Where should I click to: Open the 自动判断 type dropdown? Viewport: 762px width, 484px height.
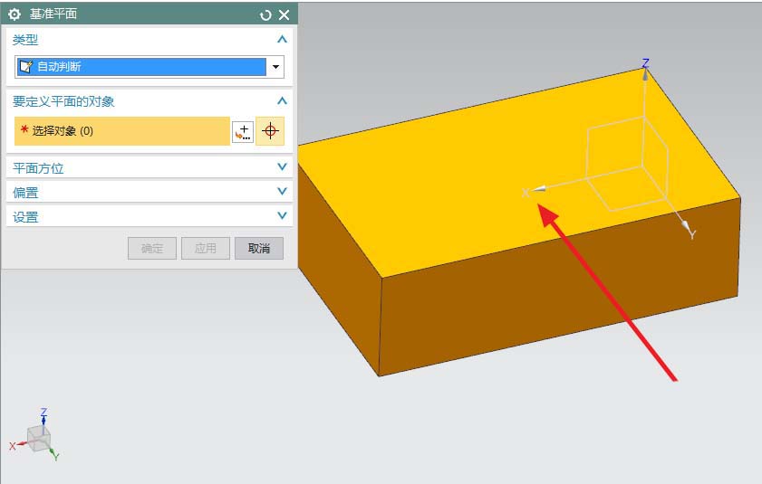275,67
